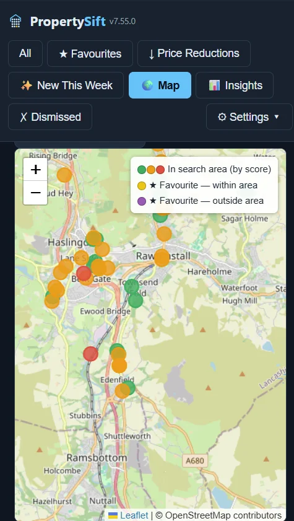Click the Stubbins place label
Screen dimensions: 294x521
coord(85,415)
